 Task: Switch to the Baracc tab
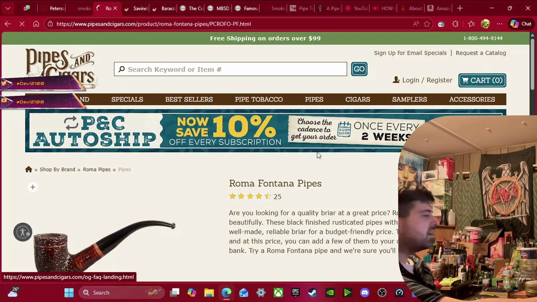point(163,8)
